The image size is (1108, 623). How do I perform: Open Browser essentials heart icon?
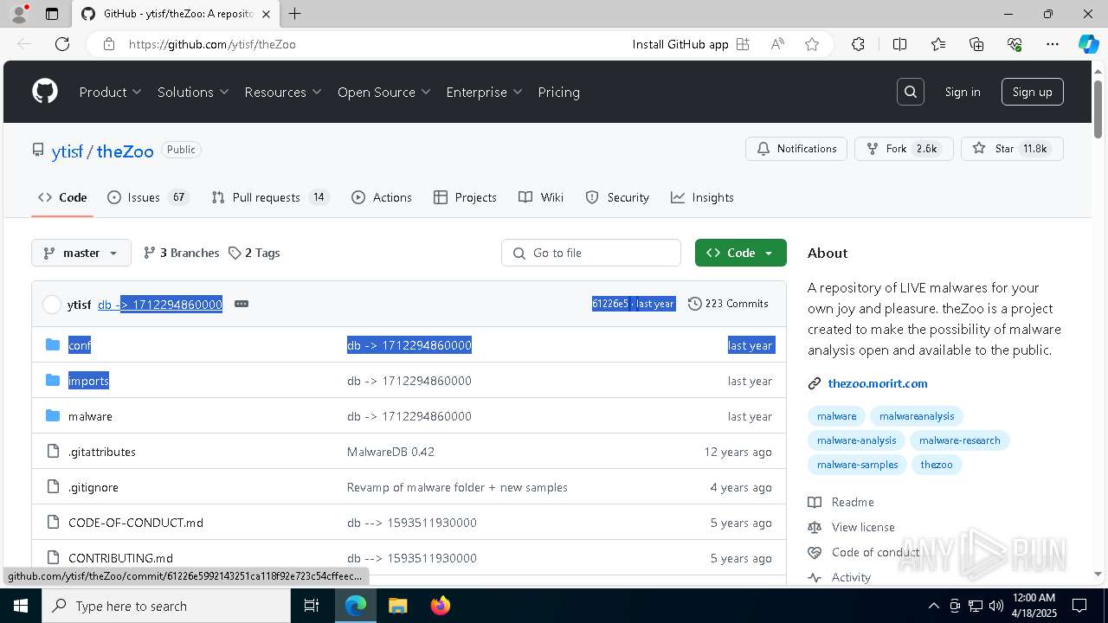[x=1015, y=44]
